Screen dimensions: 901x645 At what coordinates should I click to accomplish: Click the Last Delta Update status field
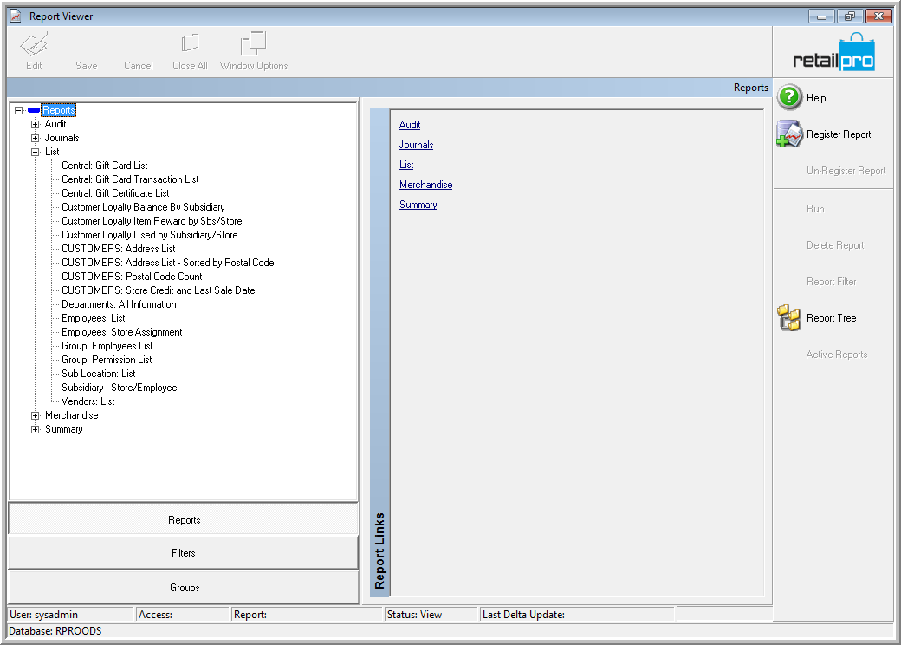578,615
